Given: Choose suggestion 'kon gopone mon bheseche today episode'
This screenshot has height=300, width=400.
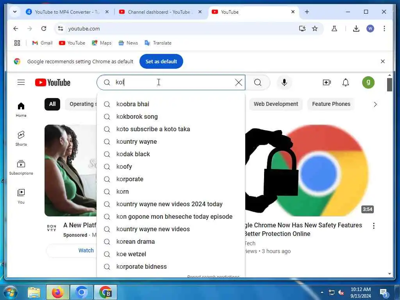Looking at the screenshot, I should pyautogui.click(x=171, y=216).
